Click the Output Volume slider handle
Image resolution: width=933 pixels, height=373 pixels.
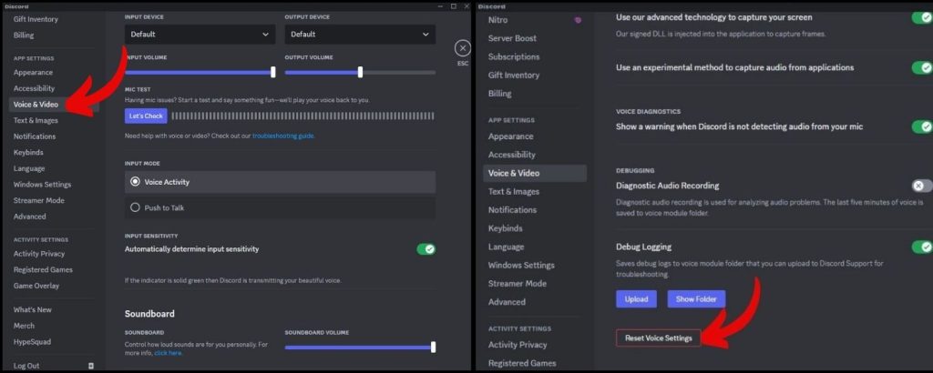(x=360, y=72)
